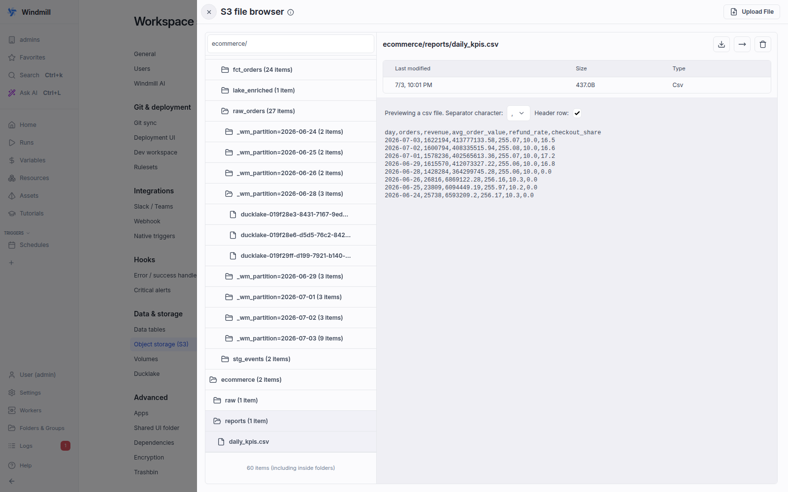This screenshot has height=492, width=788.
Task: Open the Windmill logo home
Action: pyautogui.click(x=30, y=12)
